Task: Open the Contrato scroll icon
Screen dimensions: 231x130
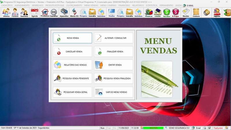Action: (196, 12)
